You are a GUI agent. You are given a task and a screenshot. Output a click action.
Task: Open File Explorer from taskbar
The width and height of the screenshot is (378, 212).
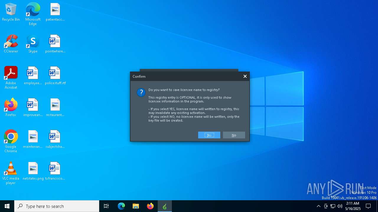(x=136, y=206)
